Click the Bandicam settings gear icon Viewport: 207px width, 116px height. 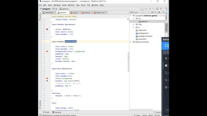(x=166, y=65)
